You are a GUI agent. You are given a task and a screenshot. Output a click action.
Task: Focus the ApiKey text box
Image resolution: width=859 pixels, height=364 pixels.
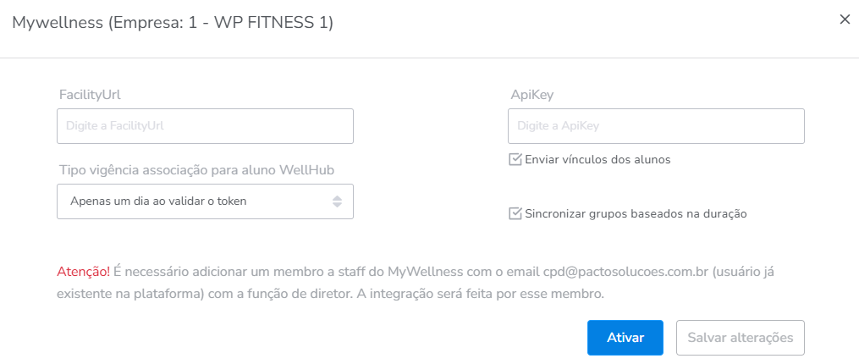(656, 126)
